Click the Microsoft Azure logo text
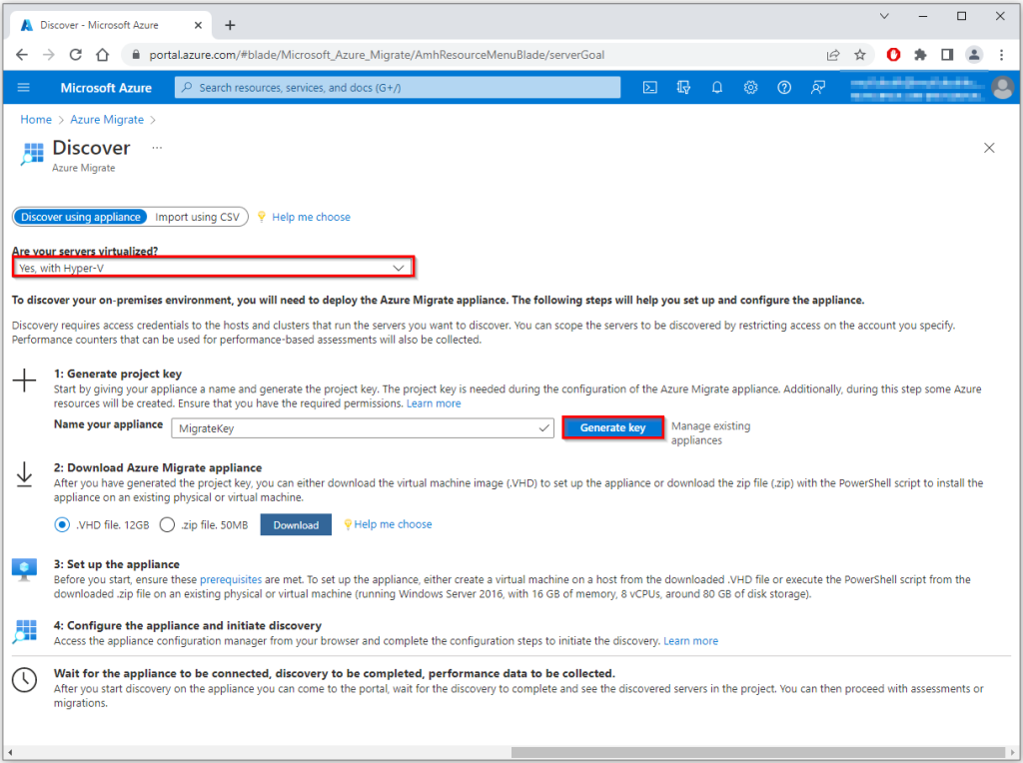 coord(106,88)
